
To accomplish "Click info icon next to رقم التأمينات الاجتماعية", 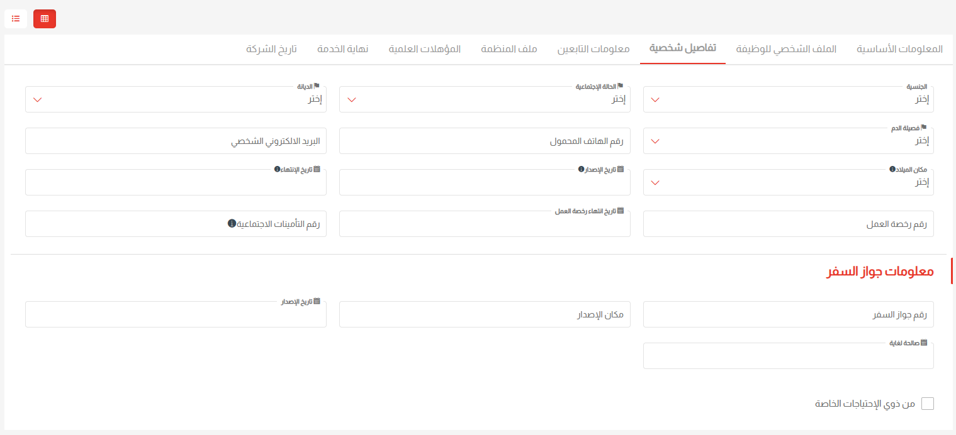I will click(232, 223).
